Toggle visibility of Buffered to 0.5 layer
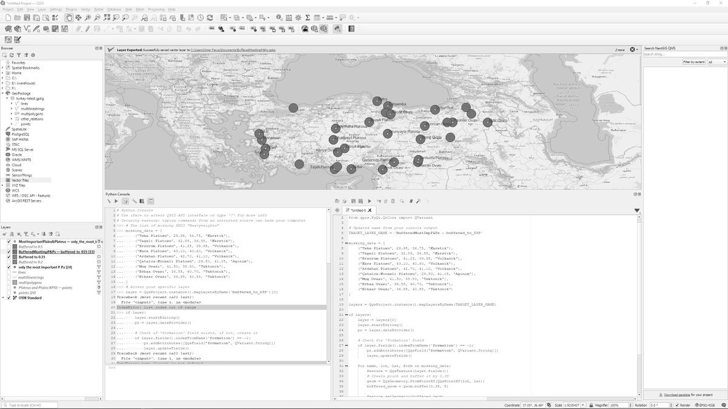The width and height of the screenshot is (728, 409). click(x=8, y=247)
